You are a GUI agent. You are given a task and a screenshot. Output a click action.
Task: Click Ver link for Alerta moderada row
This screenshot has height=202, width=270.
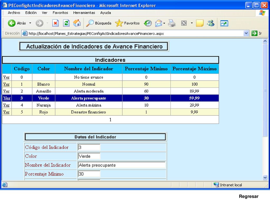[6, 91]
